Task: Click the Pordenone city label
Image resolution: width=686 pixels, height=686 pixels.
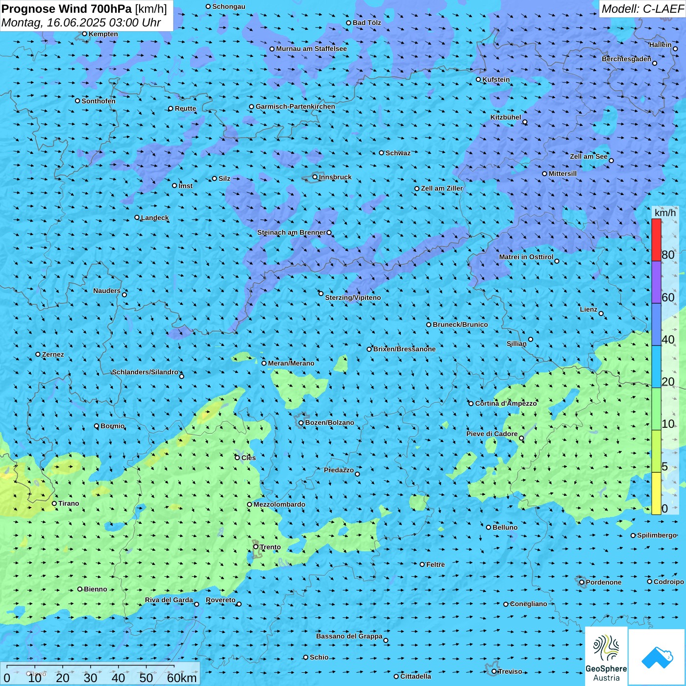Action: pos(604,582)
